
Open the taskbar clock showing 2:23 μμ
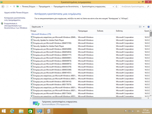pos(146,111)
